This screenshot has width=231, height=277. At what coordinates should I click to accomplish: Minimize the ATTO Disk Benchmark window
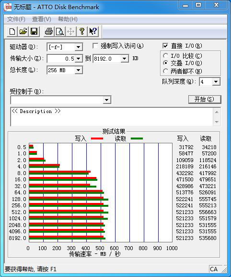pos(185,5)
